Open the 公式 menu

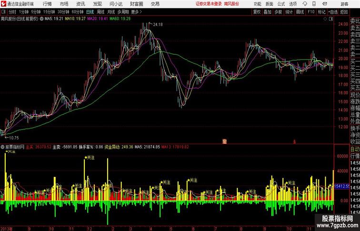coord(281,4)
